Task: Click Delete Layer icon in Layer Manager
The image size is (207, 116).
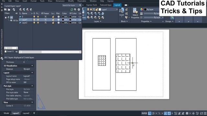Action: tap(27, 10)
